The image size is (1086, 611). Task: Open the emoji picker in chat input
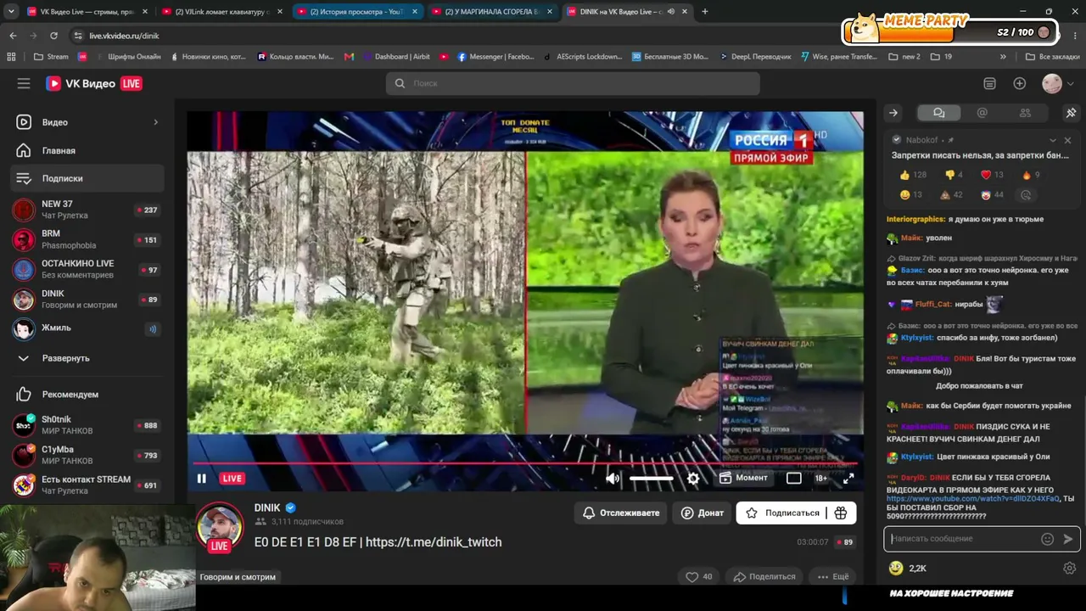pyautogui.click(x=1047, y=539)
